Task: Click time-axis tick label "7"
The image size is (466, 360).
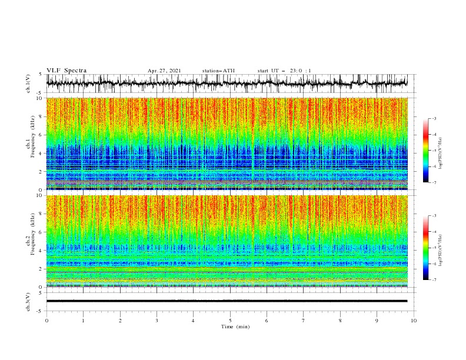Action: [x=304, y=321]
